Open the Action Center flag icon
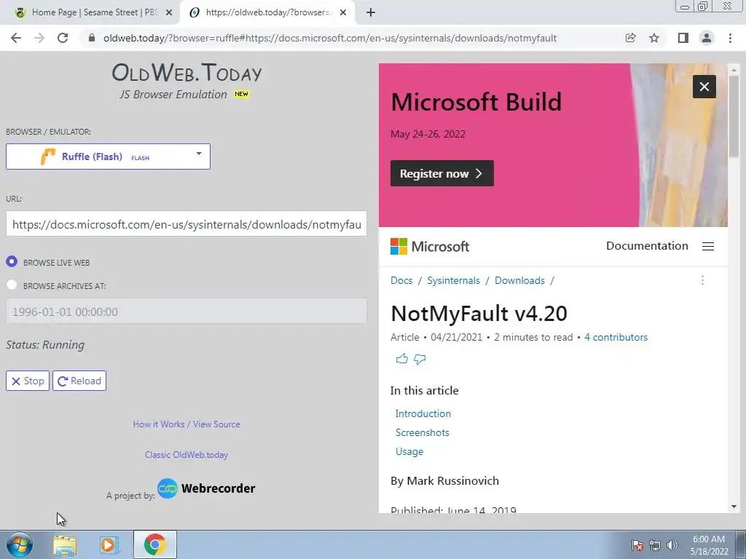 point(637,545)
